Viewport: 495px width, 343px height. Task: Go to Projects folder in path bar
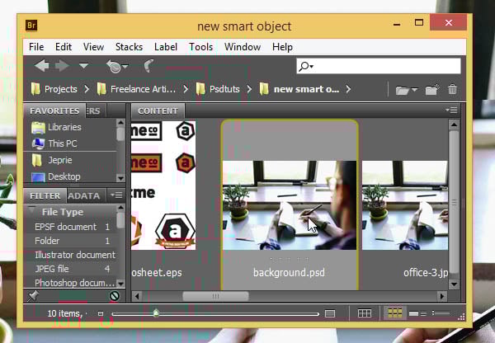(54, 89)
